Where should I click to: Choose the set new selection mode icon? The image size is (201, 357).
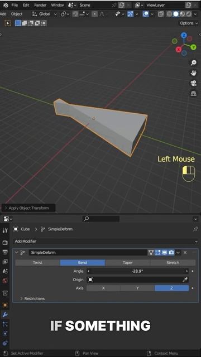point(18,23)
